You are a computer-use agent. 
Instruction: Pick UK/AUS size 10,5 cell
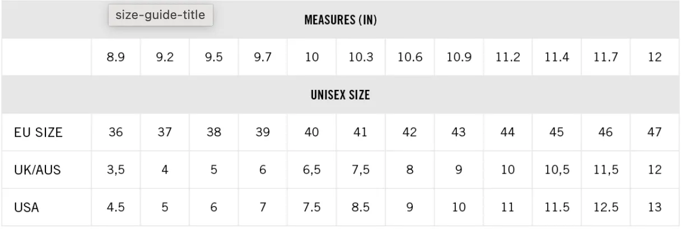click(557, 170)
